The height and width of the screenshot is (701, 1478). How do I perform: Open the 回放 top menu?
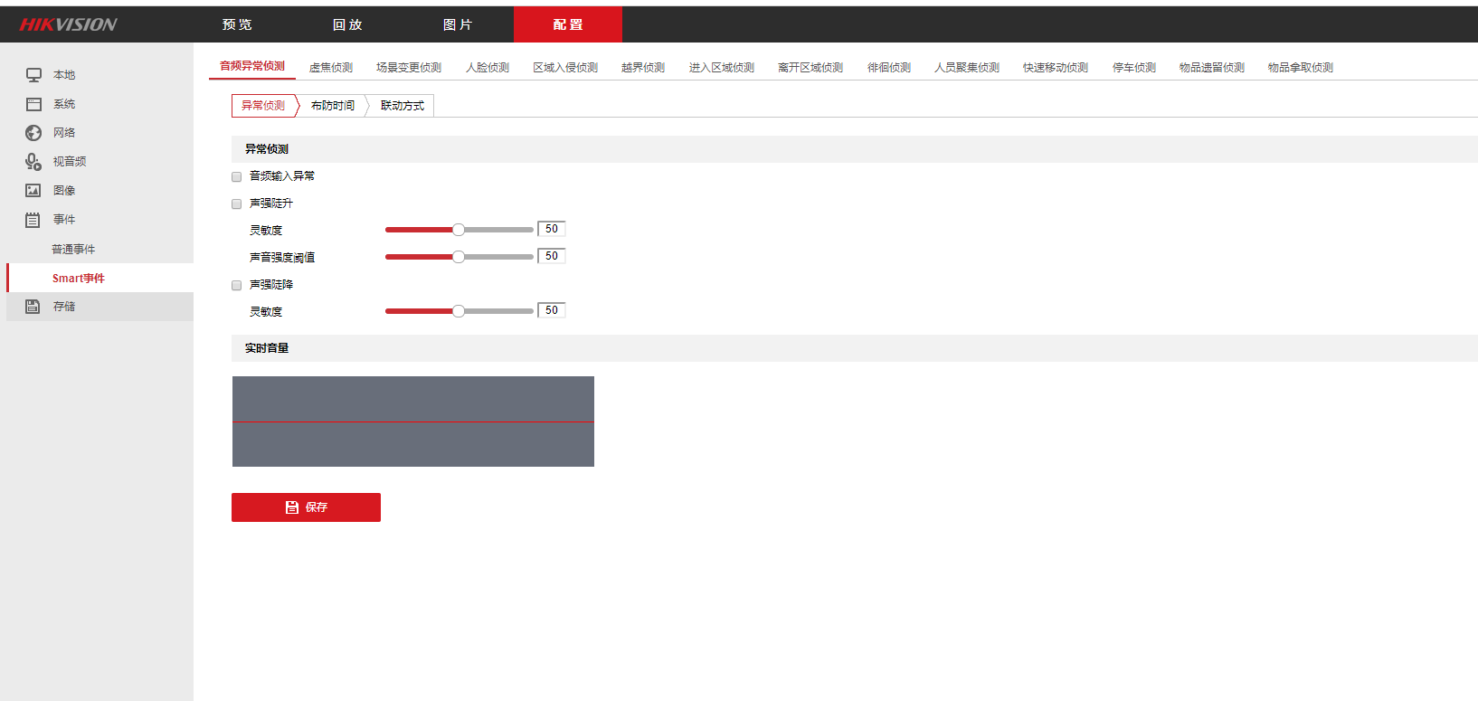(348, 24)
